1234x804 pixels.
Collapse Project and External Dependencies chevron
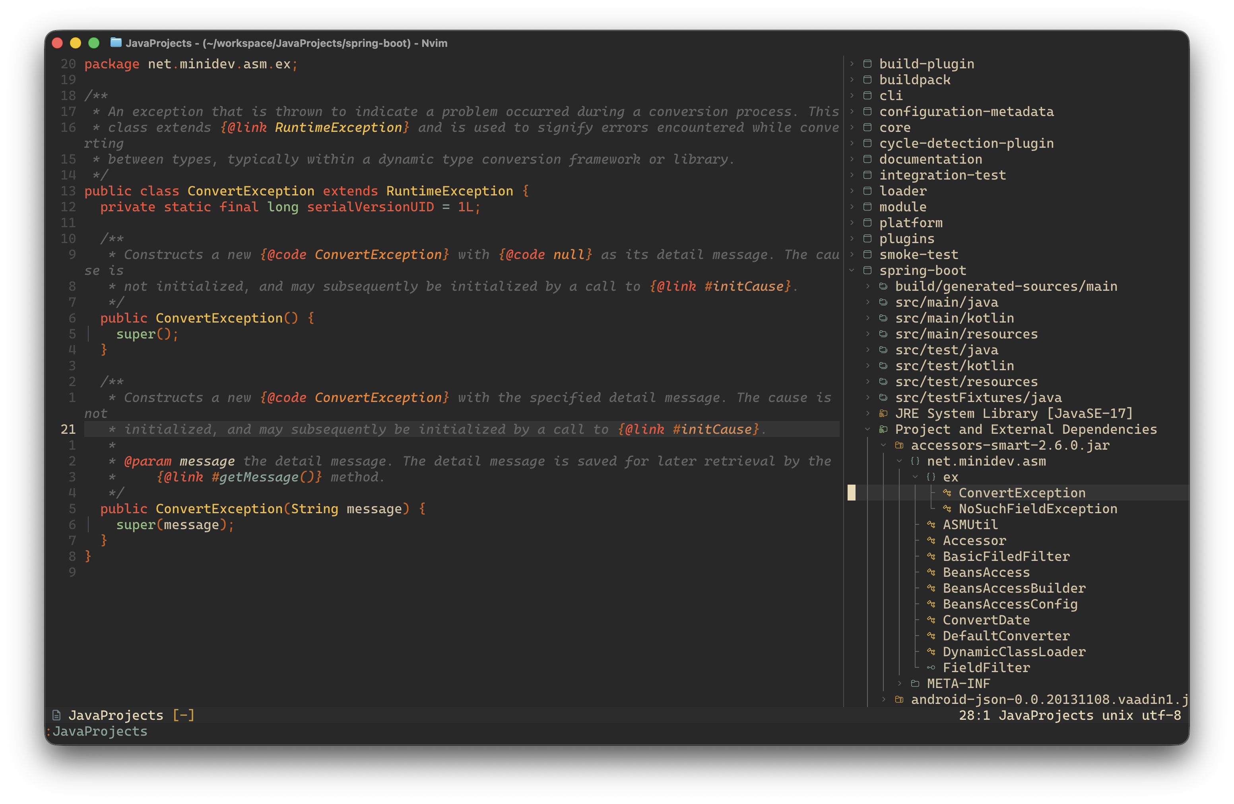[867, 429]
